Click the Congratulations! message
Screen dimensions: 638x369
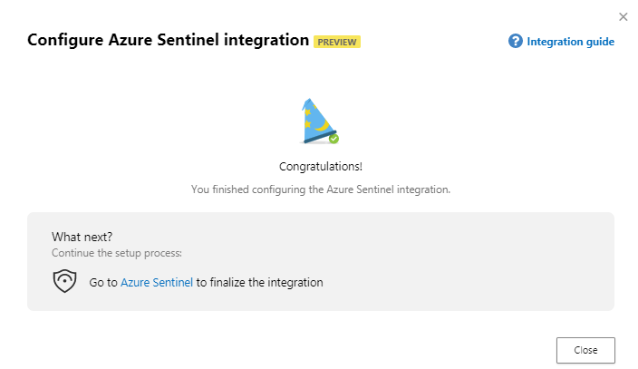click(x=320, y=167)
